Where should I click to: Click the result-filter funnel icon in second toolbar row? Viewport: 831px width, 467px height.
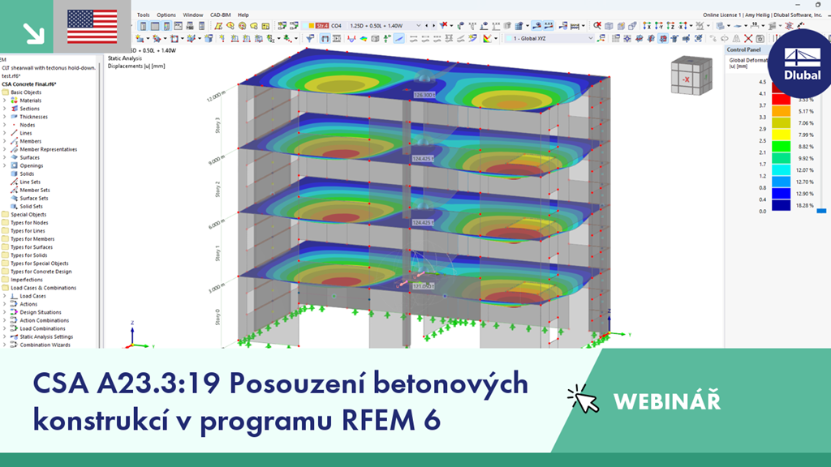pos(310,38)
